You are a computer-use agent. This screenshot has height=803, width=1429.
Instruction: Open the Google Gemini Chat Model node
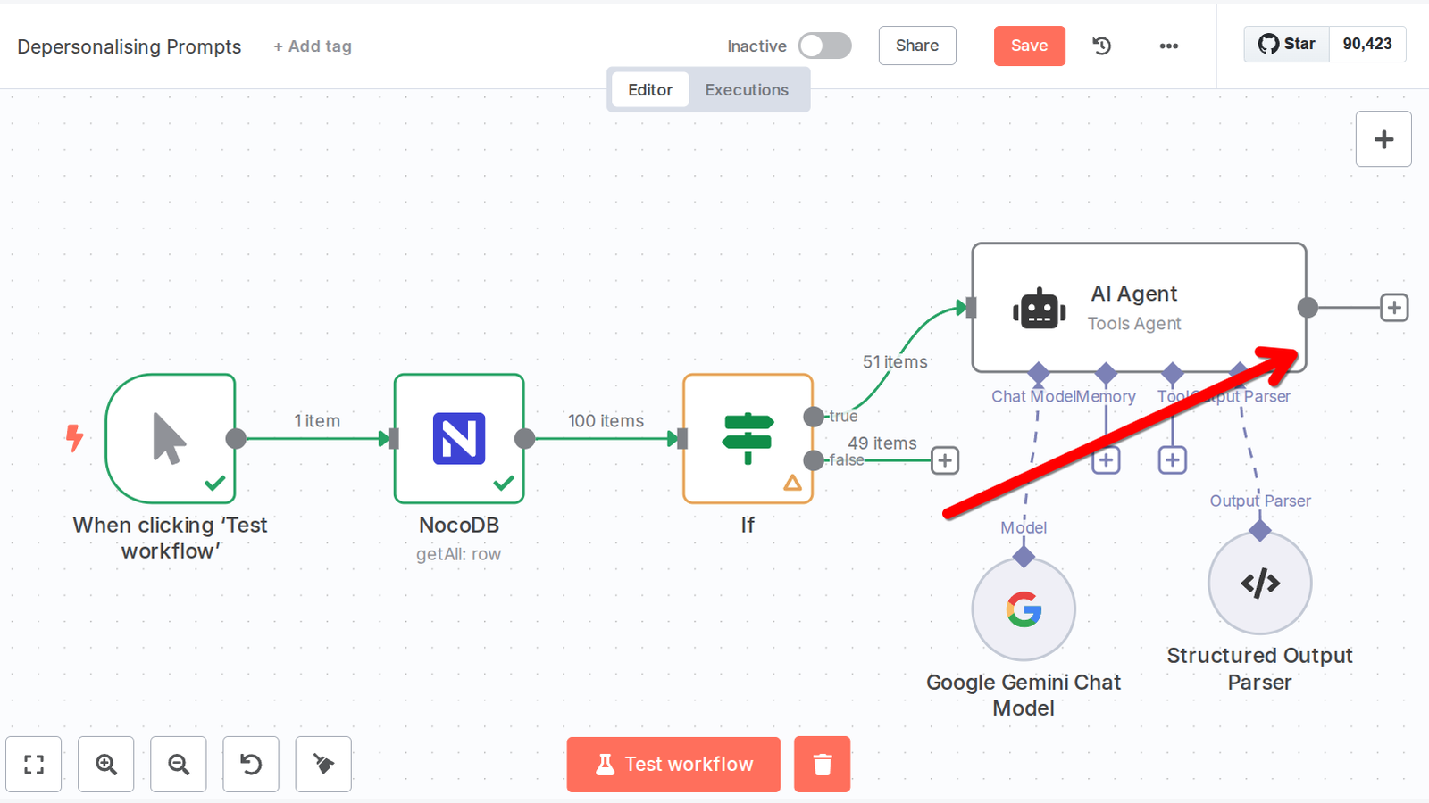coord(1024,610)
